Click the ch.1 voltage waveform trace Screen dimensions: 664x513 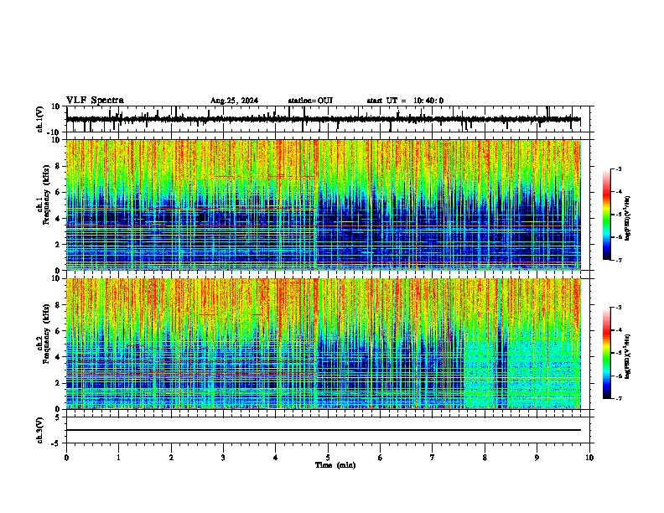click(323, 119)
